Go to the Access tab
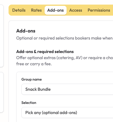Viewport: 113px width, 122px height. point(76,10)
